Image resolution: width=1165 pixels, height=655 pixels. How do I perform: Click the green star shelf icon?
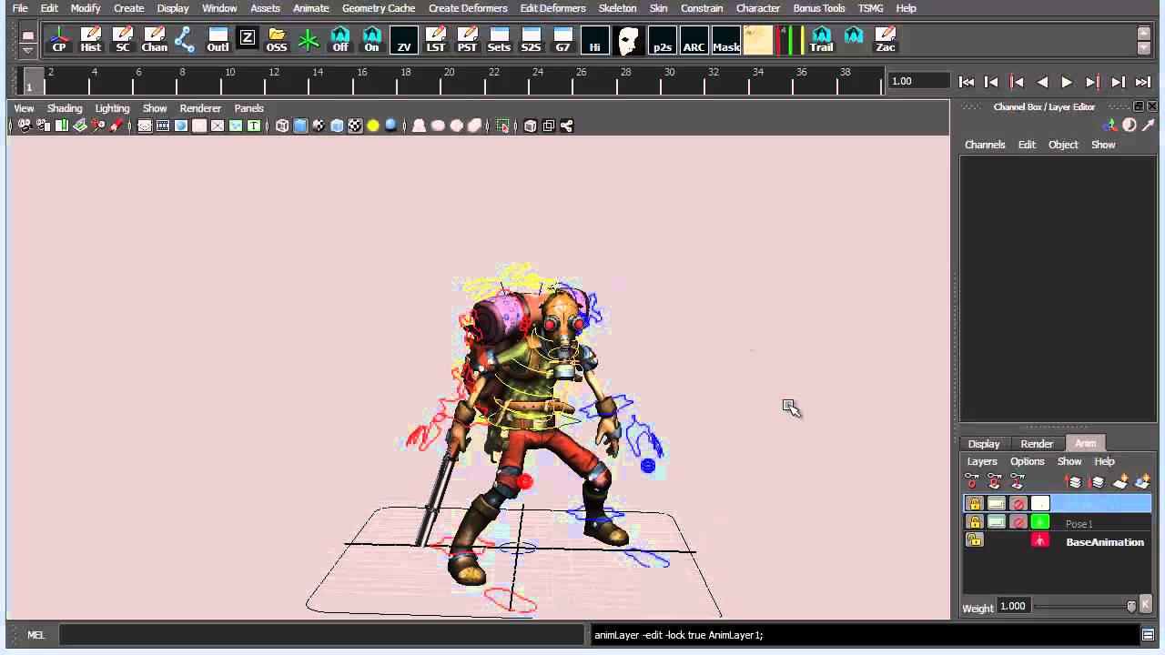click(309, 40)
